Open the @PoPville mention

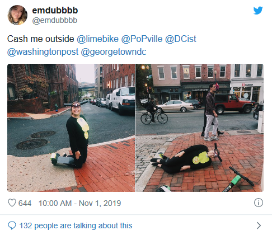[x=142, y=39]
